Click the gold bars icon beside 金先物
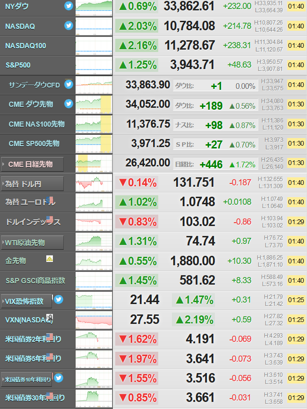 click(x=50, y=259)
